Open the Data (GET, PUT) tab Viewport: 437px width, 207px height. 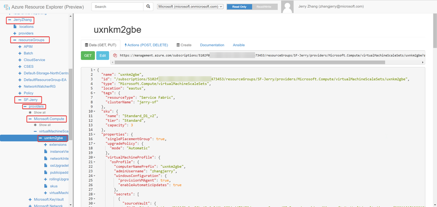point(101,45)
